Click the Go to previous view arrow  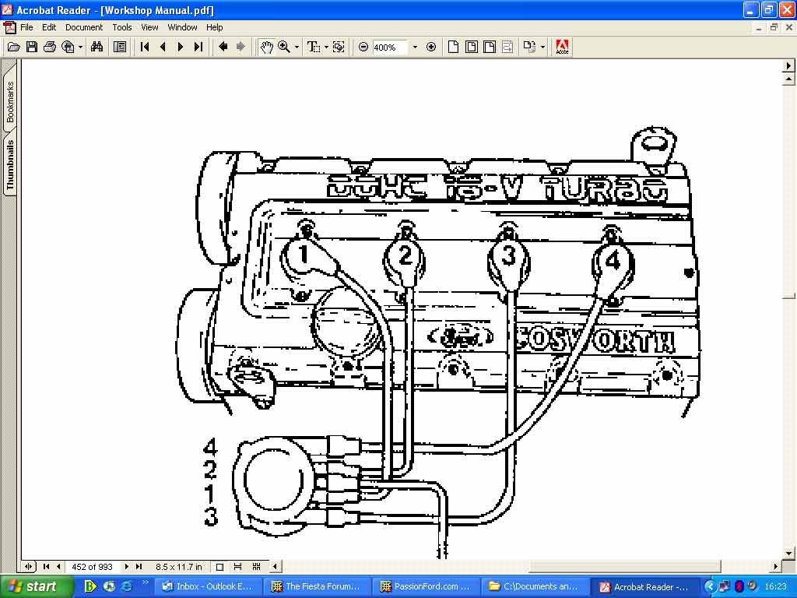[x=223, y=47]
